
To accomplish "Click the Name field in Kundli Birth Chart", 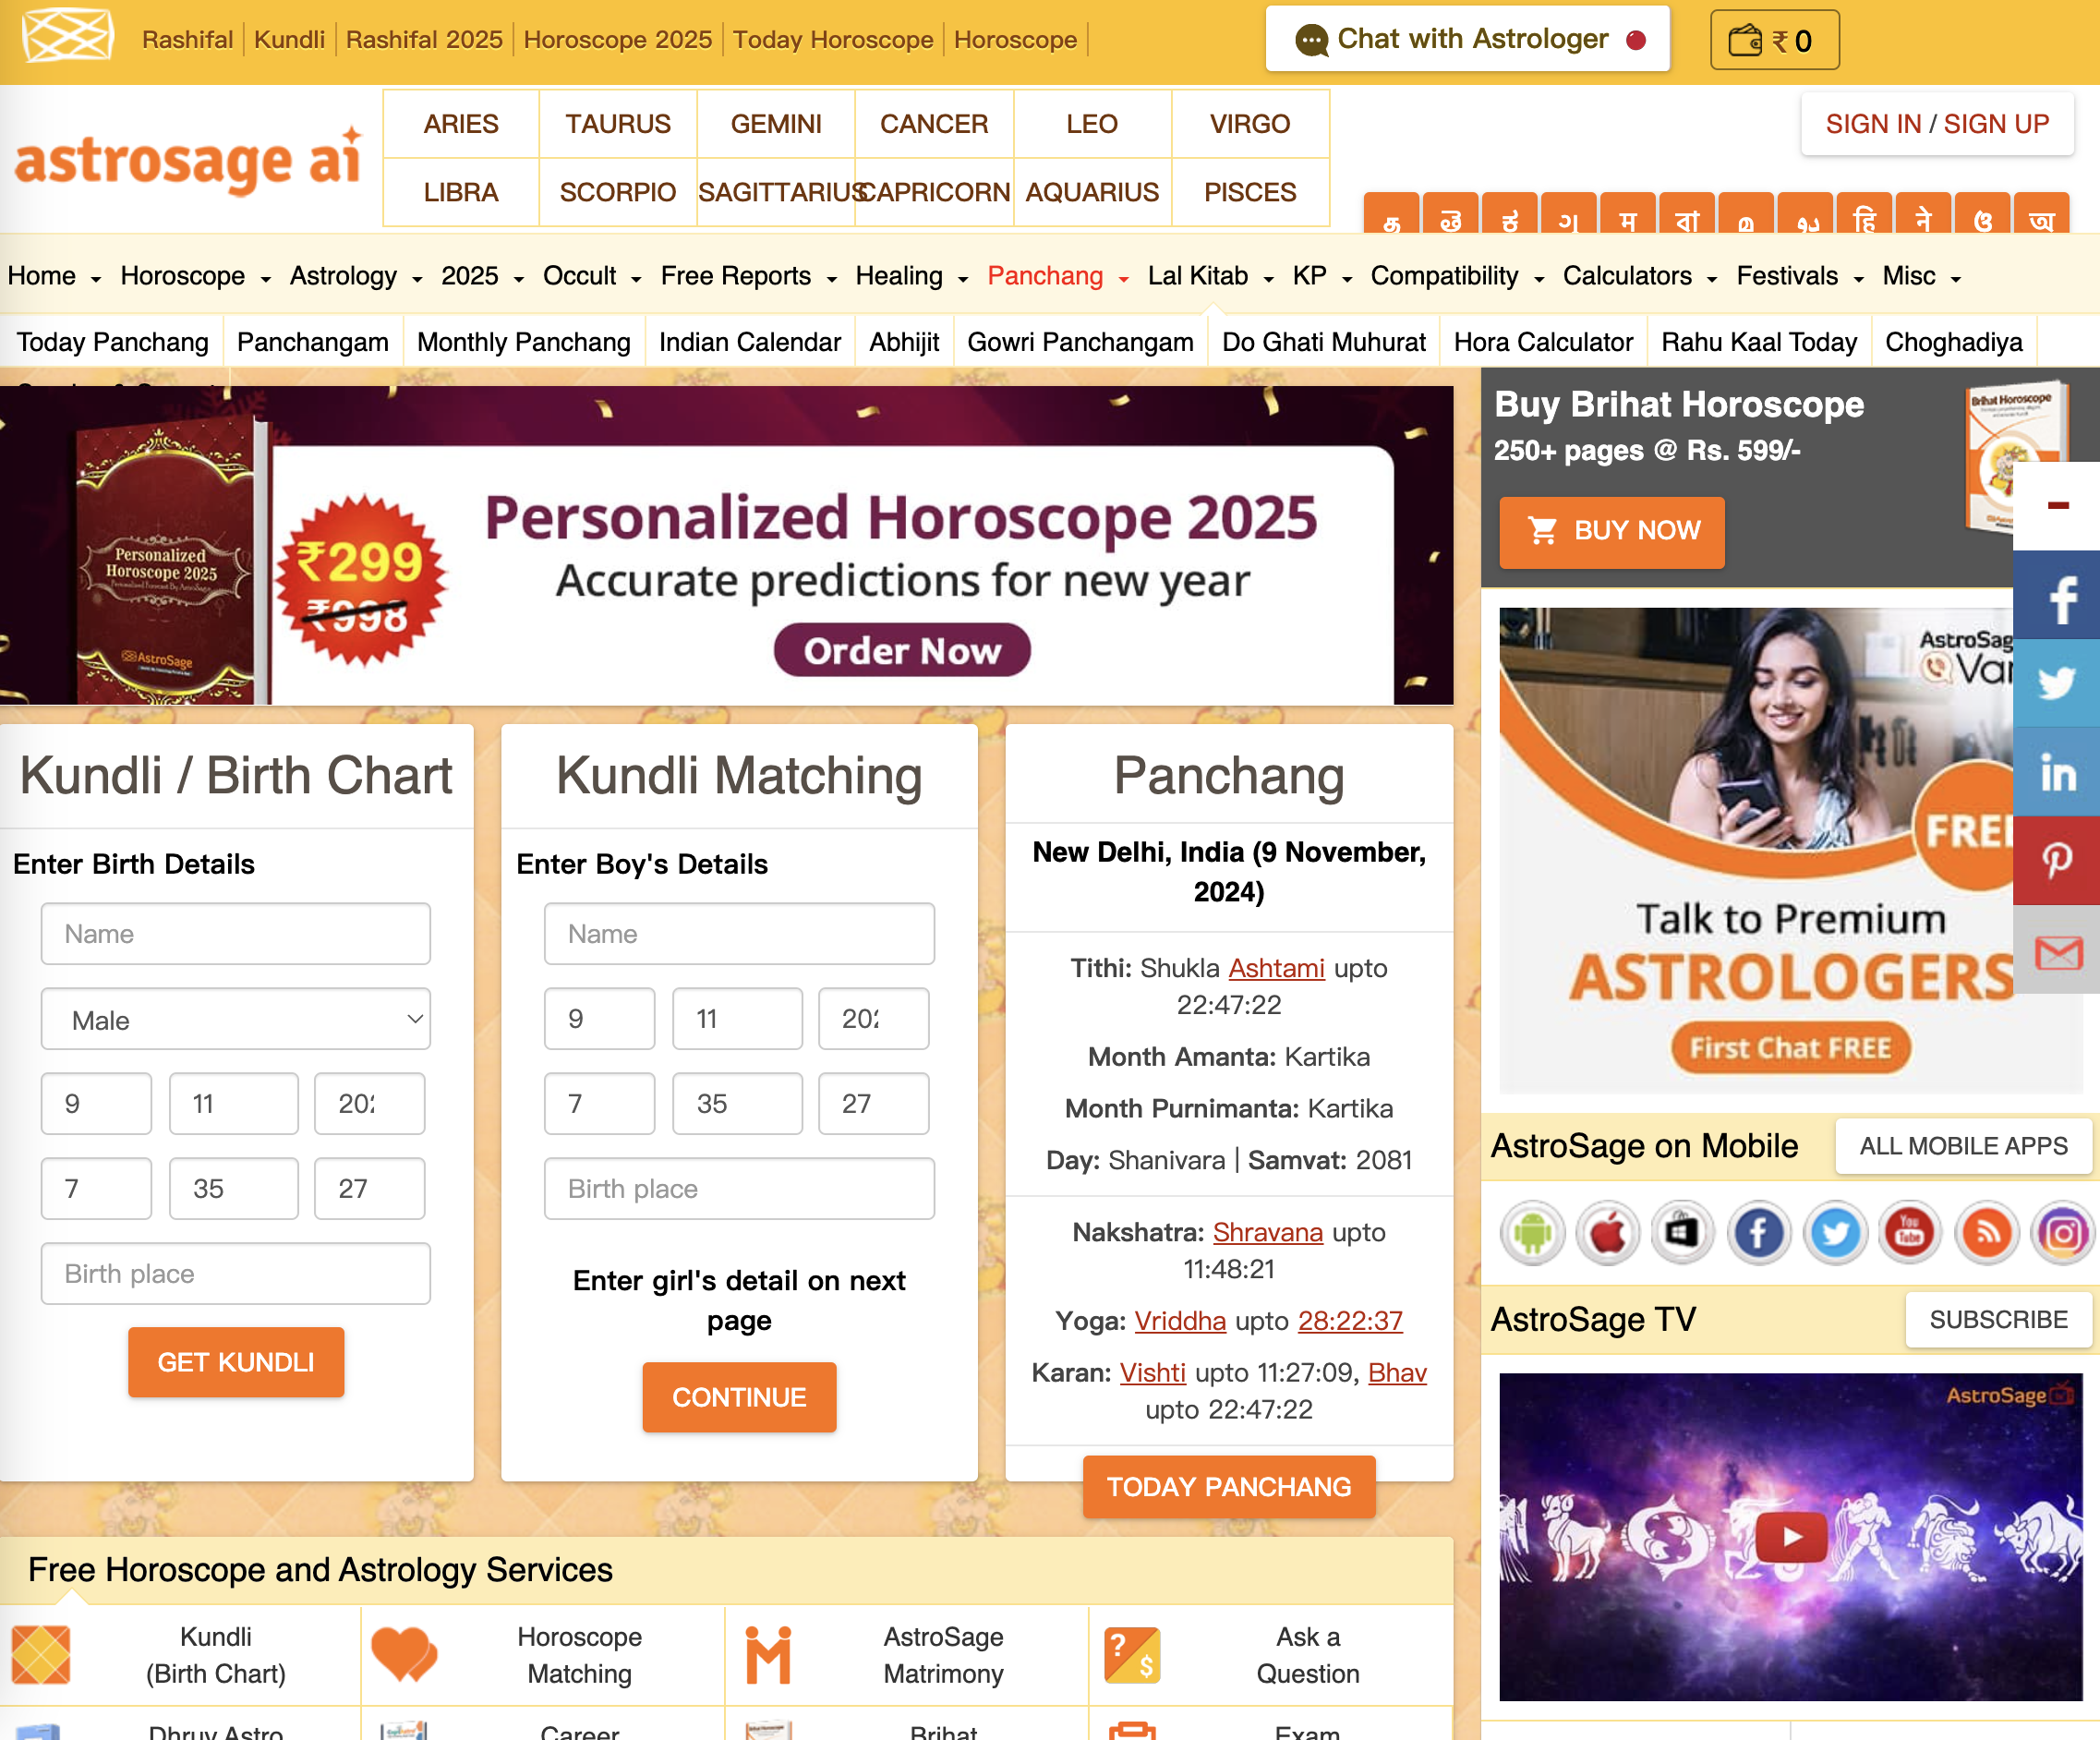I will [236, 934].
